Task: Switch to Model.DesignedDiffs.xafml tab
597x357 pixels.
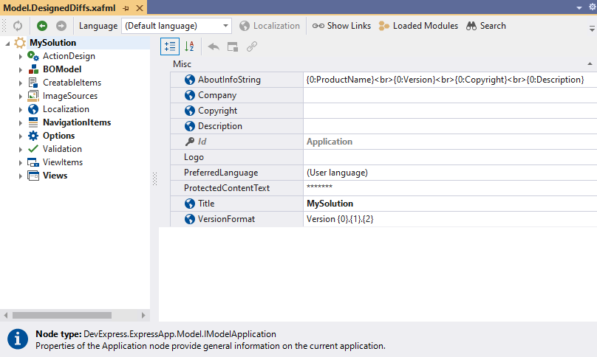Action: 59,8
